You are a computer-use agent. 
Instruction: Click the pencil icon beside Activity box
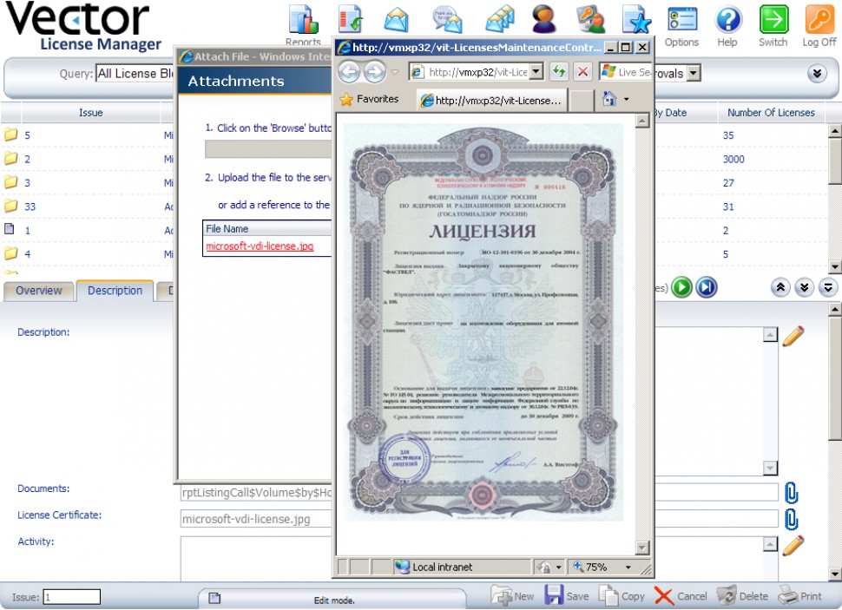click(x=793, y=545)
